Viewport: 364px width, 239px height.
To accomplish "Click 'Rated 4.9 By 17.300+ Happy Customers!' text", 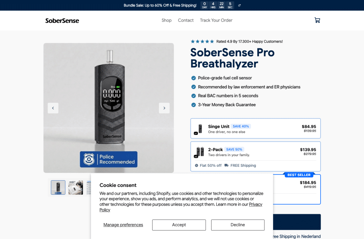I will [x=250, y=42].
